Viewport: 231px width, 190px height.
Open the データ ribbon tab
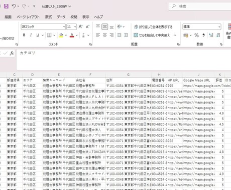click(x=61, y=17)
